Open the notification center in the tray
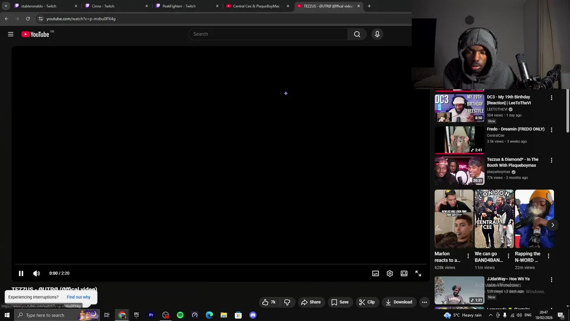The image size is (570, 321). click(561, 315)
